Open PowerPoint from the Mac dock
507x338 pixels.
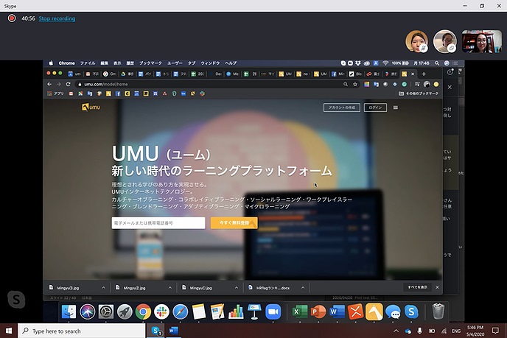[x=318, y=311]
